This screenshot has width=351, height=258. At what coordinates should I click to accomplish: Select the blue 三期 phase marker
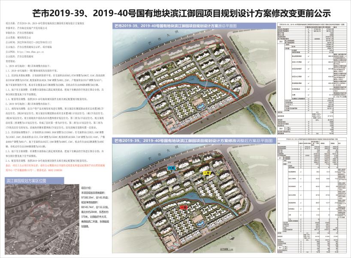coord(171,167)
